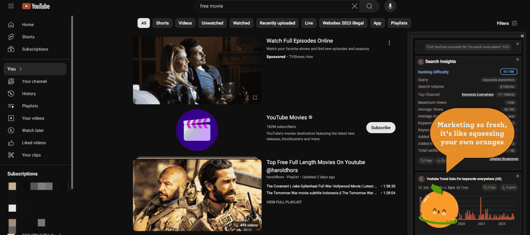Viewport: 530px width, 235px height.
Task: Click VIEW FULL PLAYLIST link
Action: click(x=284, y=202)
